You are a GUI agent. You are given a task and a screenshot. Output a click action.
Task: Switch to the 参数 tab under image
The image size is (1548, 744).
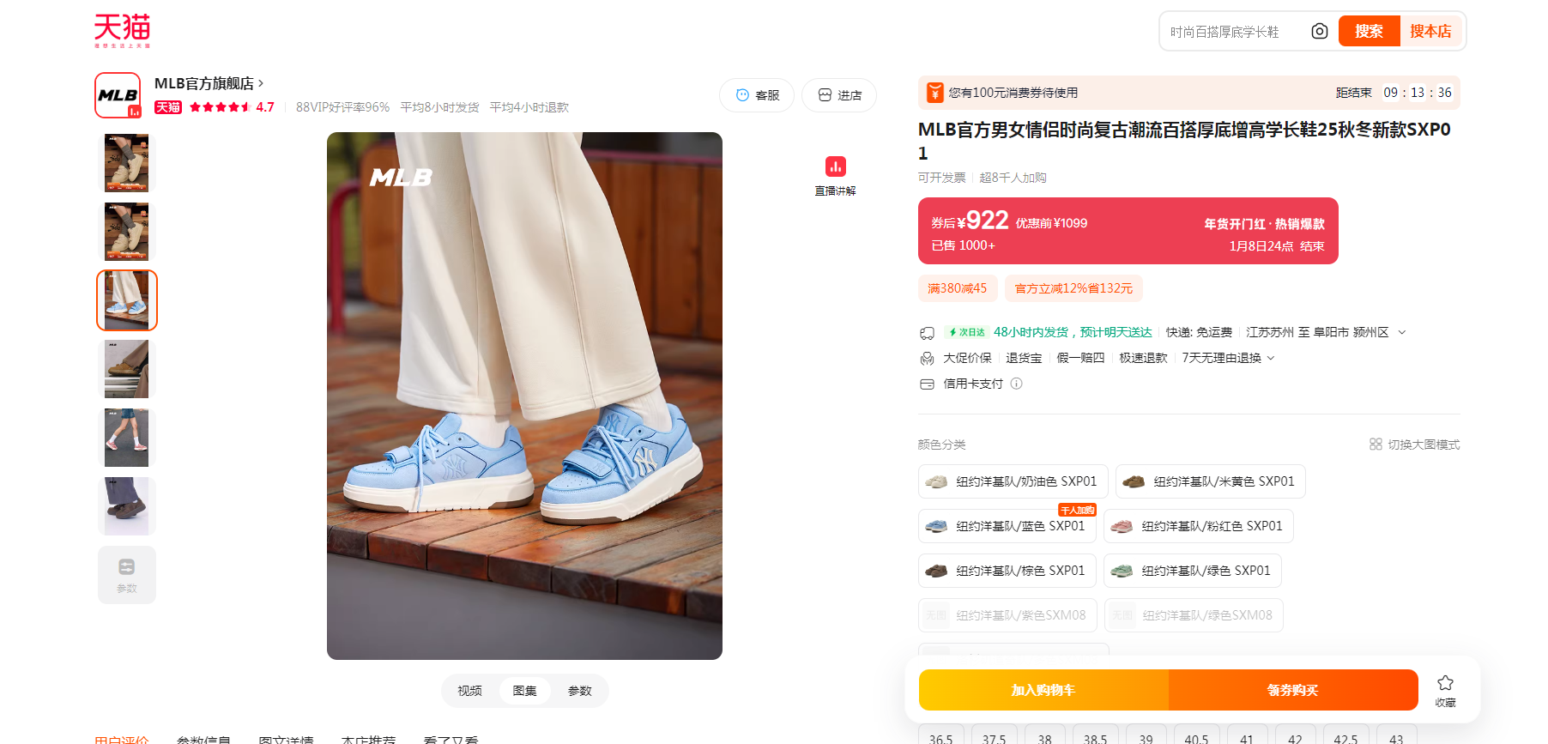tap(580, 691)
